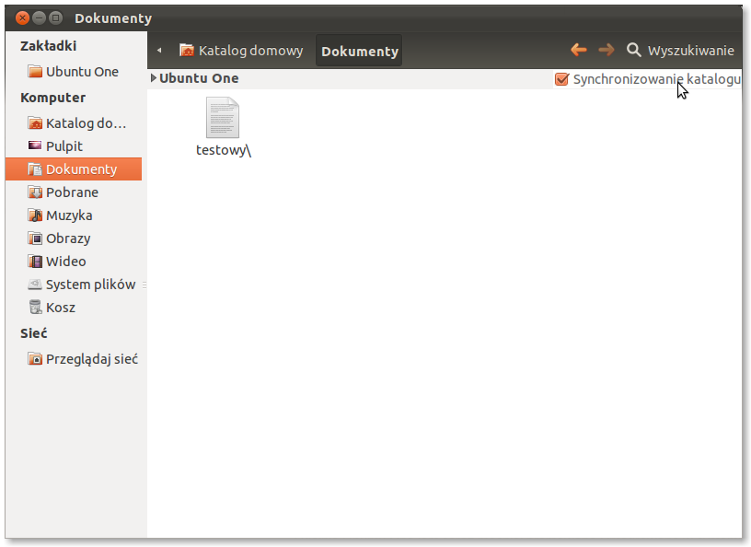The image size is (751, 547).
Task: Click the System plików sidebar label
Action: click(90, 285)
